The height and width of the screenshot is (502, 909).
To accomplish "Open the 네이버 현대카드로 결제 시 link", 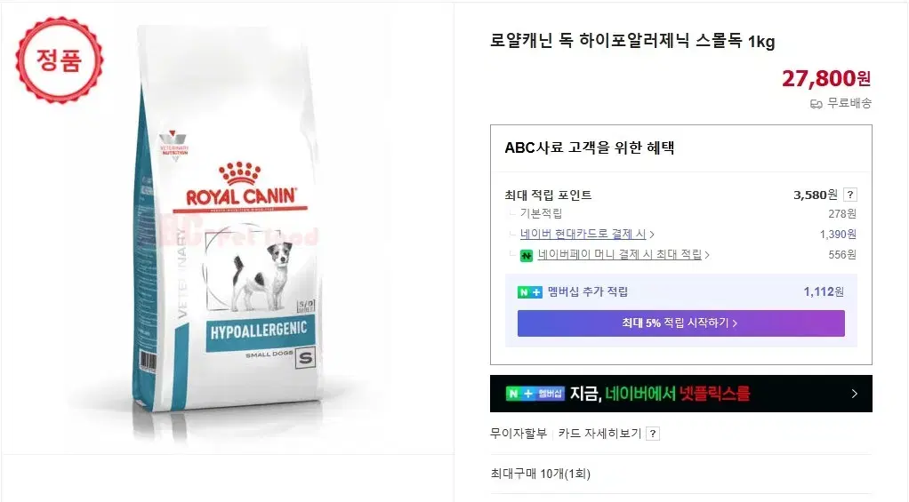I will (x=583, y=234).
